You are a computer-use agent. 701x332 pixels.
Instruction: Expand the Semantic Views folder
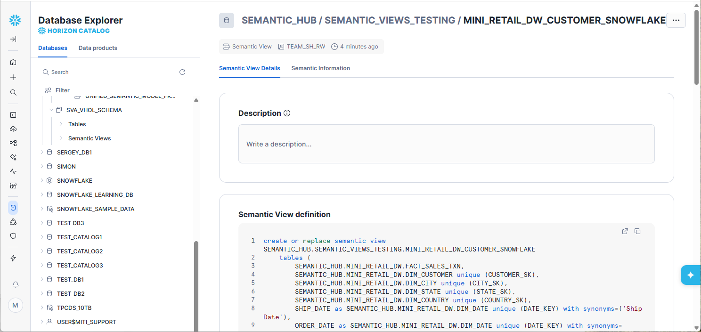point(61,138)
